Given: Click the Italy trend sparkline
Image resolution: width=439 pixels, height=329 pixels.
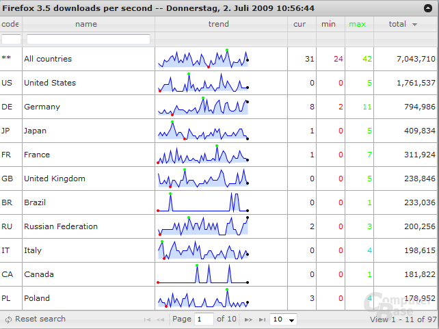Looking at the screenshot, I should tap(202, 250).
